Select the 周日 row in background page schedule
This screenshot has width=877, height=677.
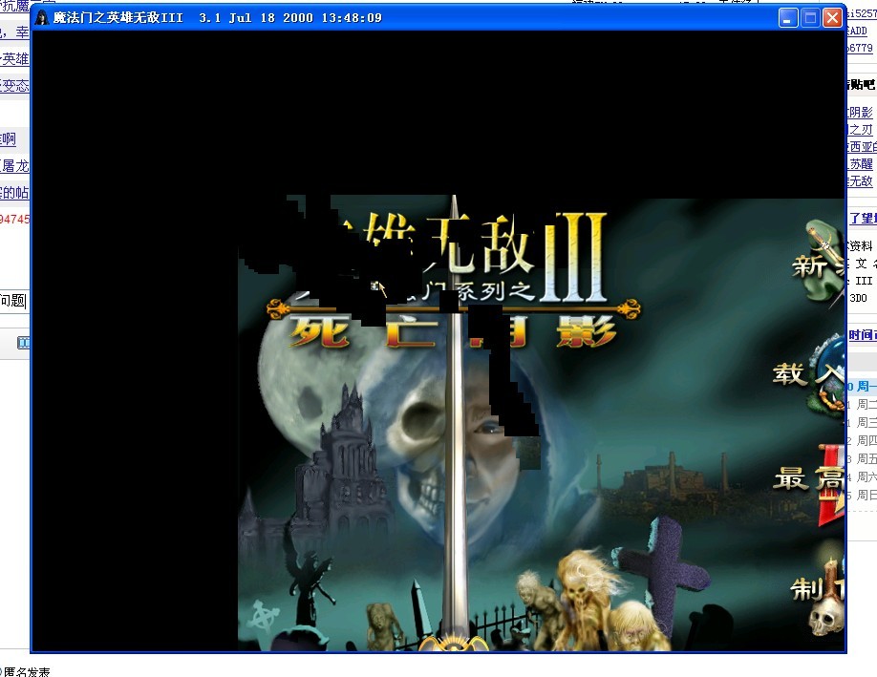(x=862, y=495)
